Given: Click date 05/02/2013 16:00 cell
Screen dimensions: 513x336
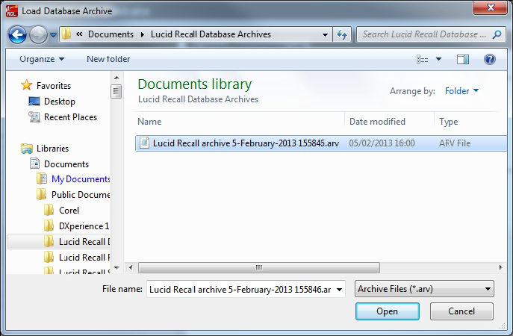Looking at the screenshot, I should [382, 143].
